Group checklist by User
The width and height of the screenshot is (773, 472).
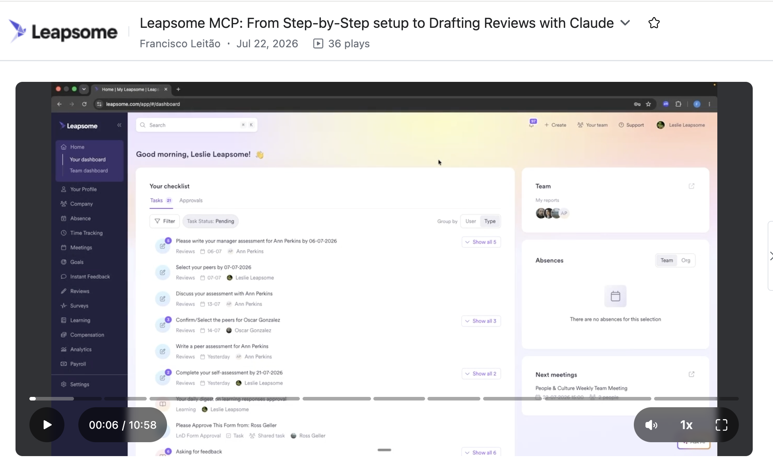click(471, 221)
